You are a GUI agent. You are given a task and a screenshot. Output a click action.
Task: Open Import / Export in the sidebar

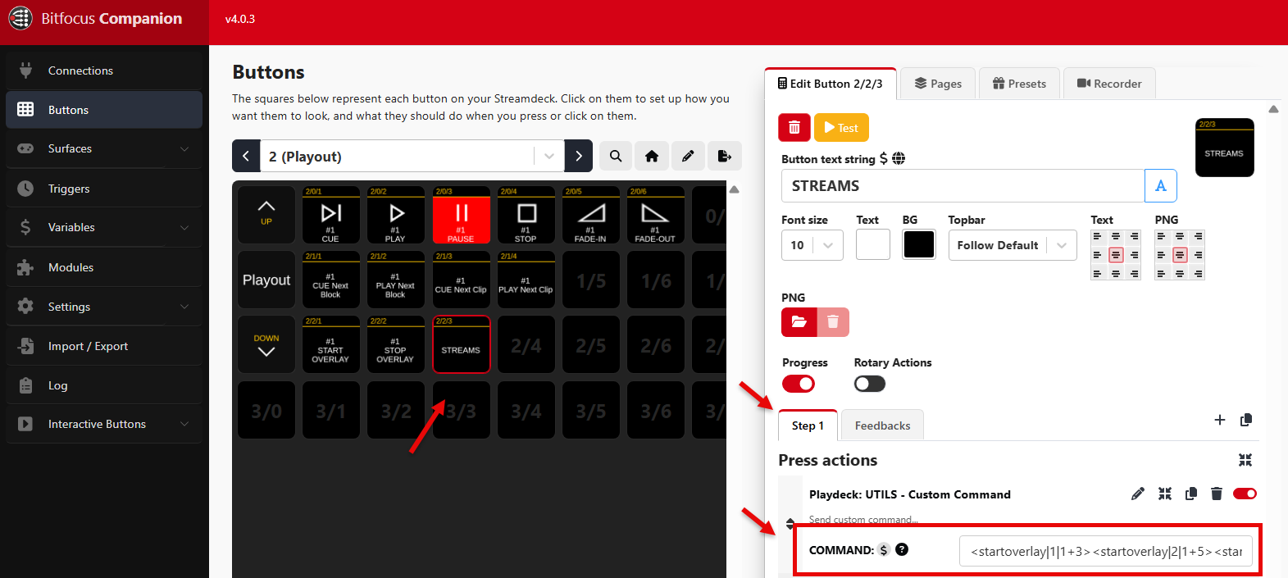(x=104, y=346)
